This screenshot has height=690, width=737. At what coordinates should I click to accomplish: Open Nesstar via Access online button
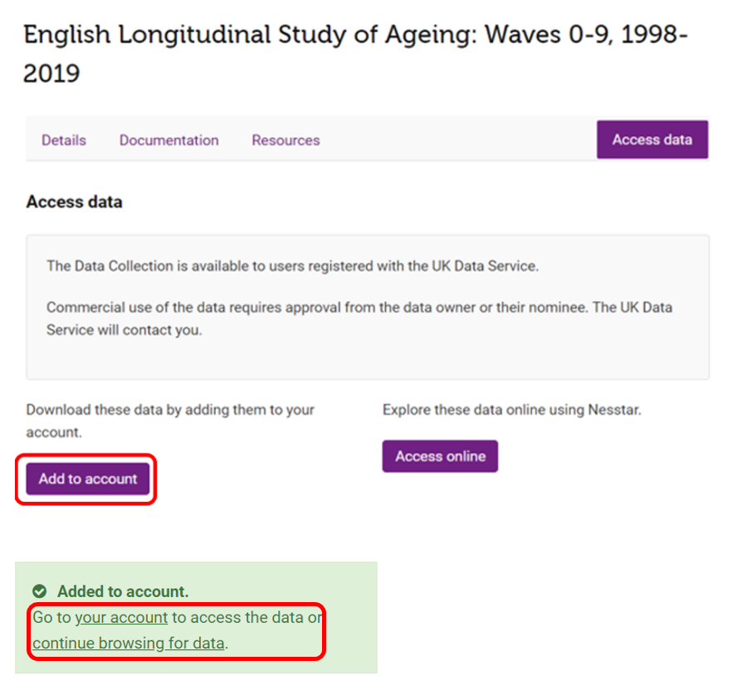(x=440, y=456)
